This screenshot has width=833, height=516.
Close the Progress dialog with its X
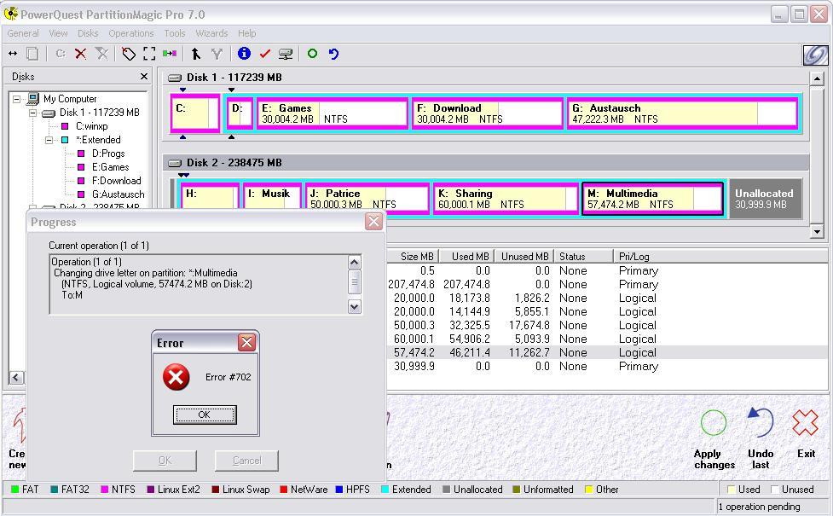point(374,221)
